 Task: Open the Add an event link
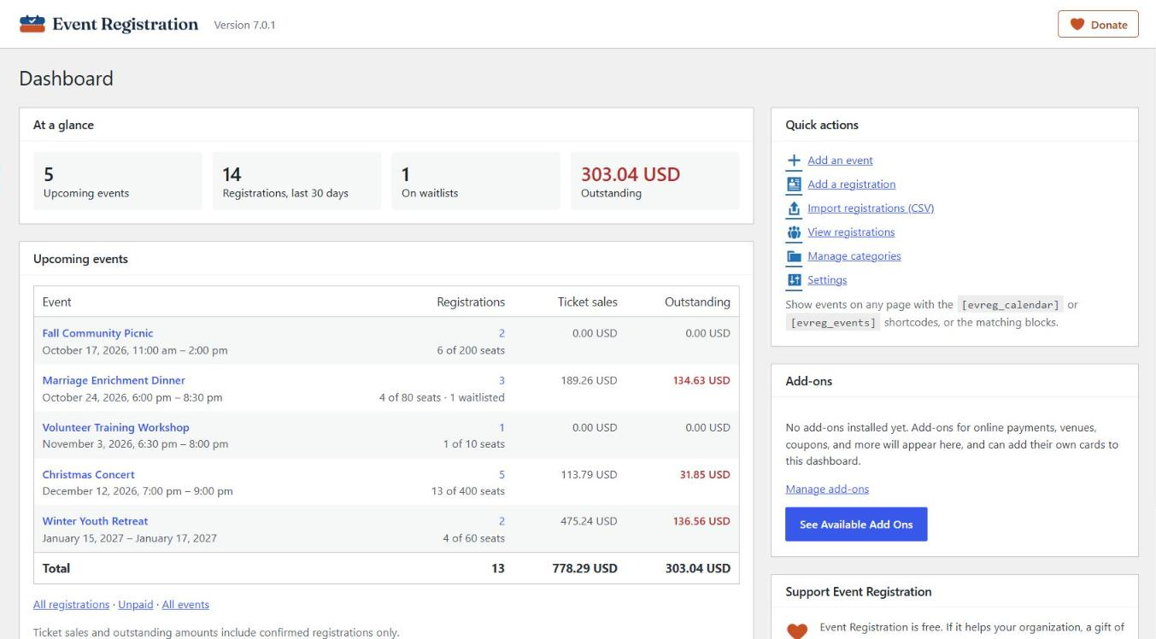click(840, 161)
